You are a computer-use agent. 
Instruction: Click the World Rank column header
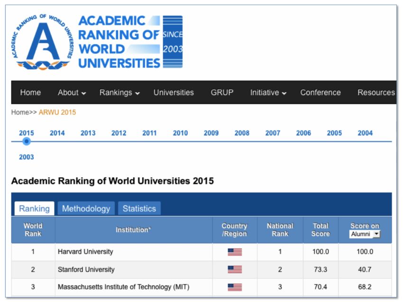(33, 230)
